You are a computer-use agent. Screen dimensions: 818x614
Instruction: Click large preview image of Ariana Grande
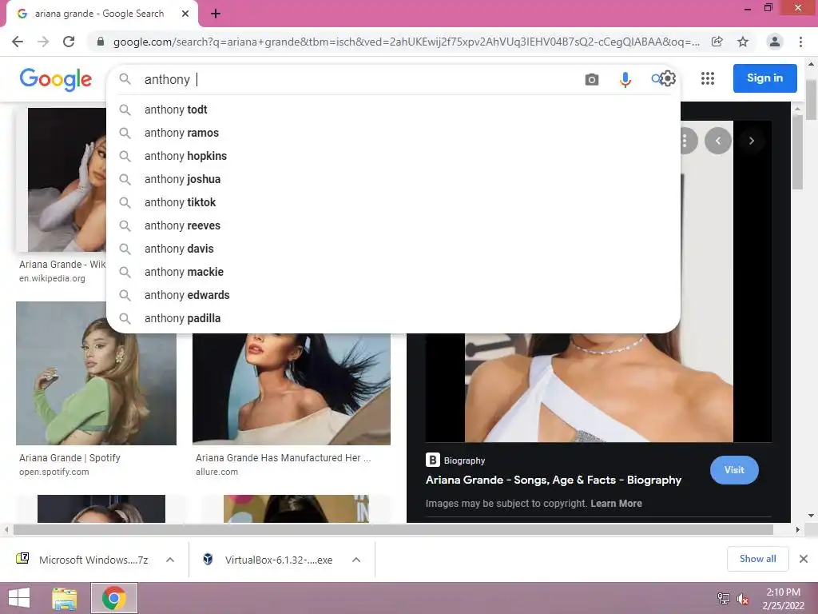click(599, 388)
